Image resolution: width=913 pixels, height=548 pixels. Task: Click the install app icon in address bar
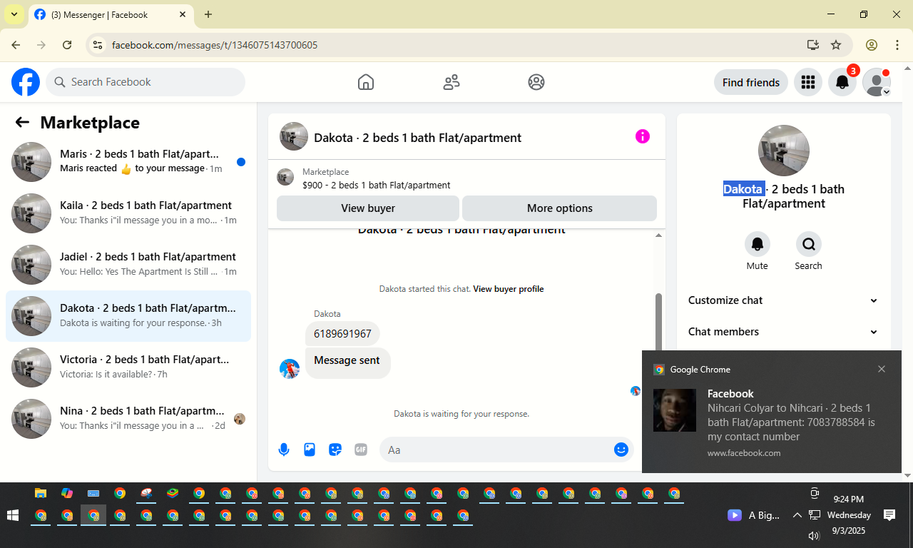click(x=812, y=45)
